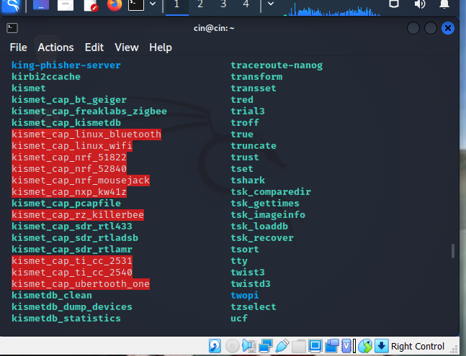Click the VirtualBox audio status icon
This screenshot has height=356, width=466.
pyautogui.click(x=249, y=346)
